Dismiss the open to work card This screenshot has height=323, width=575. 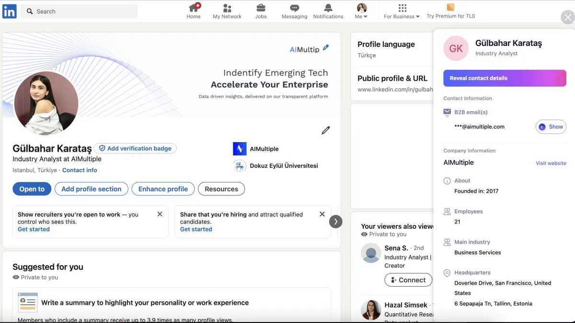[x=160, y=214]
